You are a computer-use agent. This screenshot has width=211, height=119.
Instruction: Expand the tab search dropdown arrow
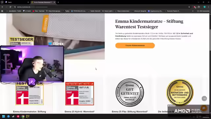[2, 2]
